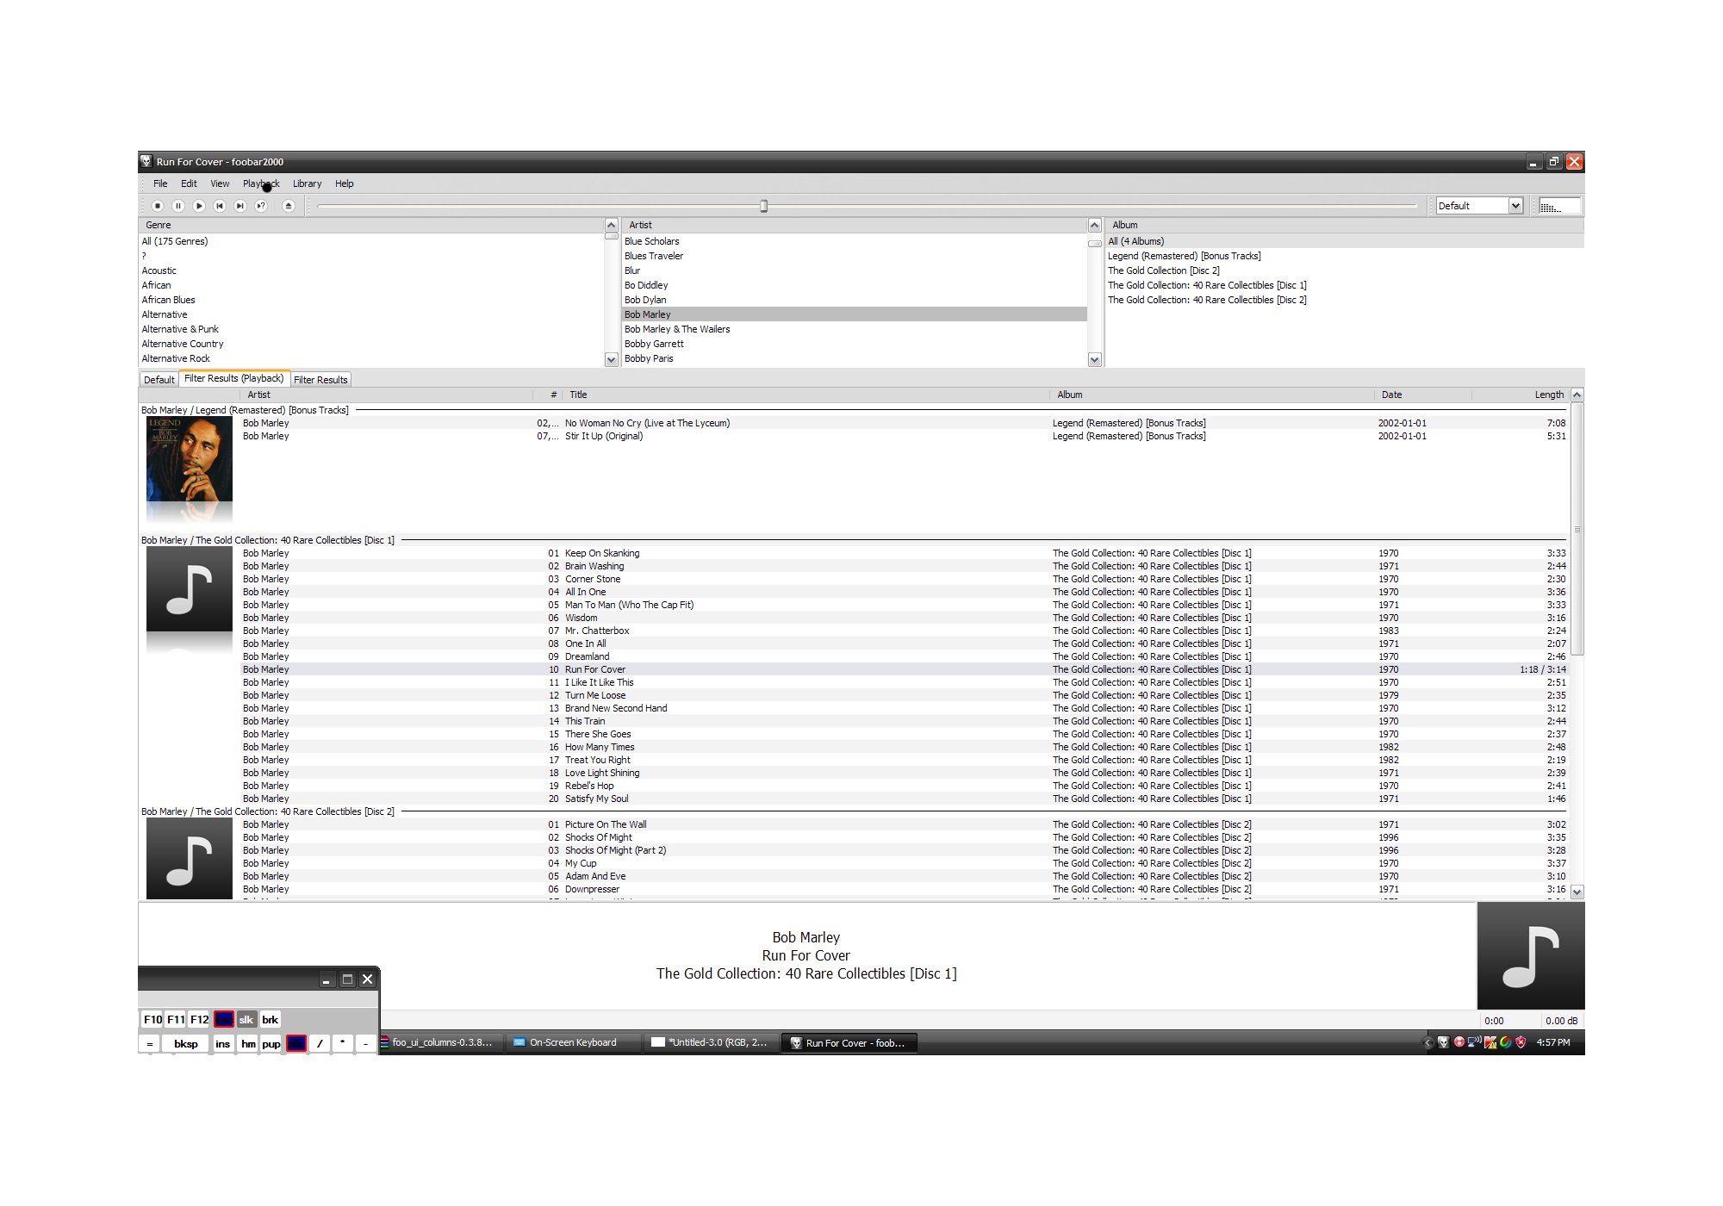Click the pup key on On-Screen Keyboard

[x=271, y=1044]
